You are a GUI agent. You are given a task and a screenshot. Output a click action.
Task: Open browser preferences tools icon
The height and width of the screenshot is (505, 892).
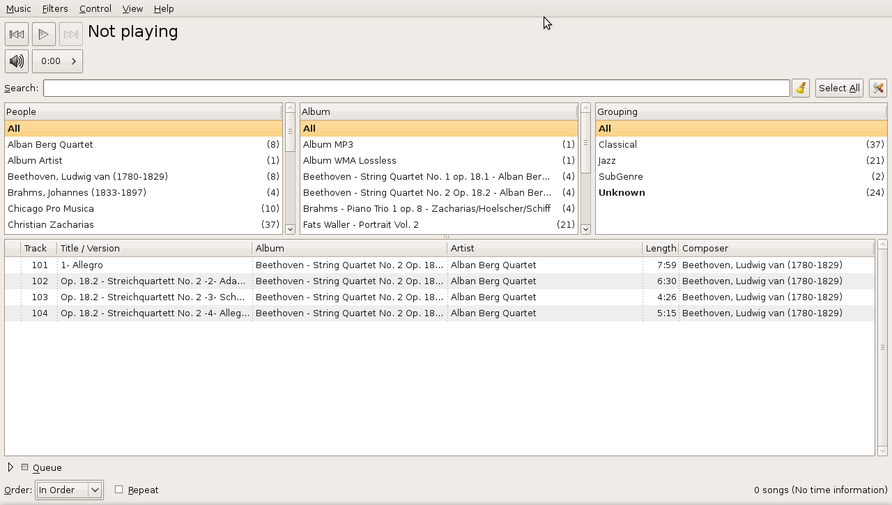(x=878, y=88)
